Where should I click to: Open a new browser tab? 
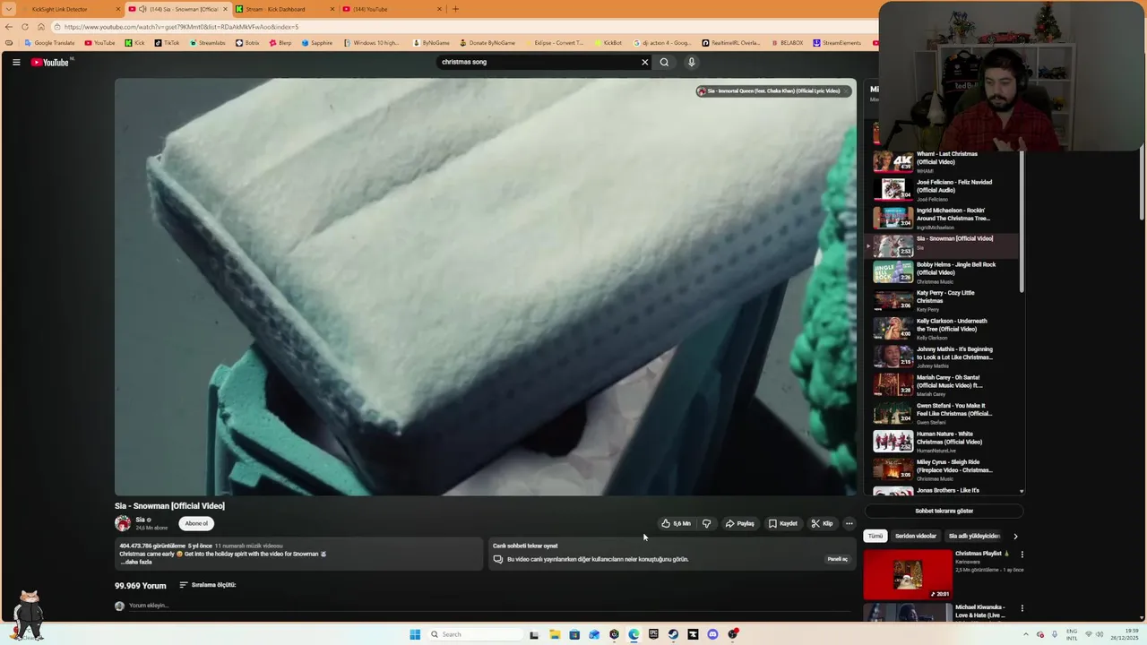[x=455, y=9]
